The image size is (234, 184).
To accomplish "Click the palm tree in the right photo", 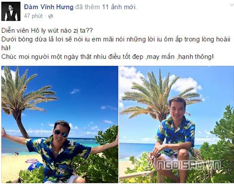I will (161, 96).
